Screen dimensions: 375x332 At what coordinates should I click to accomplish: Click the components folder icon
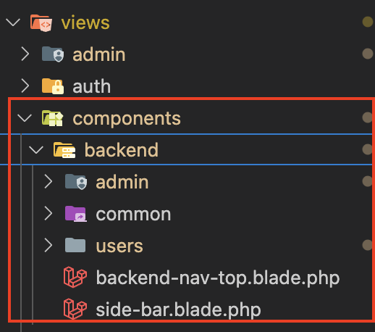pyautogui.click(x=52, y=118)
